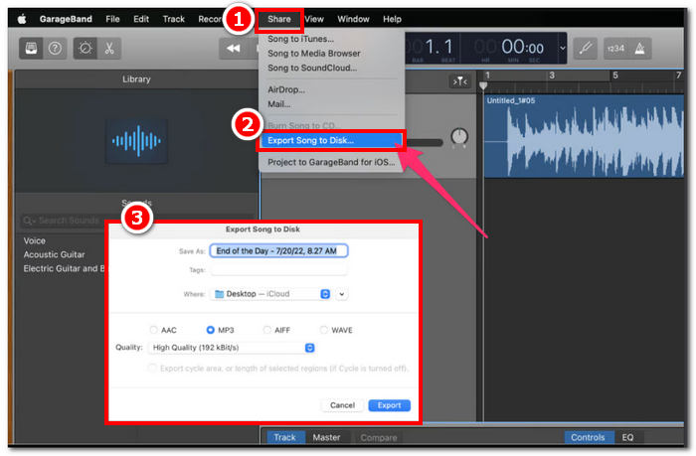Switch to the Master tab
This screenshot has width=696, height=456.
click(x=326, y=437)
